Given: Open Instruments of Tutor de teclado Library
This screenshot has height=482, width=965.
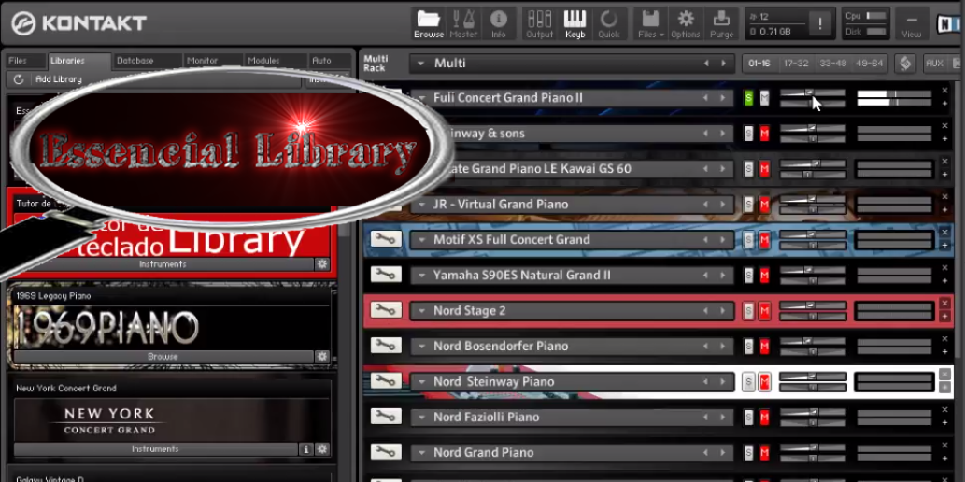Looking at the screenshot, I should [163, 264].
